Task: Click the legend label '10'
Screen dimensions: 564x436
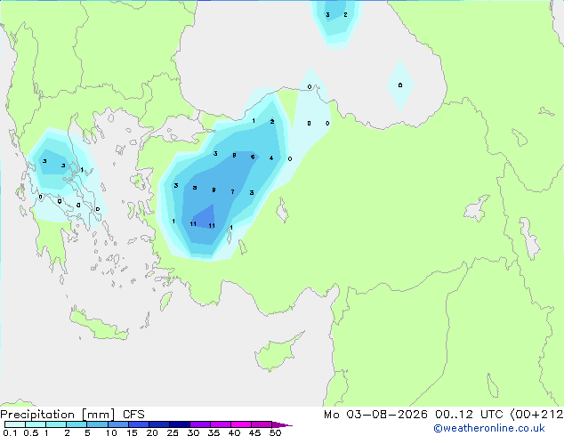Action: (111, 432)
